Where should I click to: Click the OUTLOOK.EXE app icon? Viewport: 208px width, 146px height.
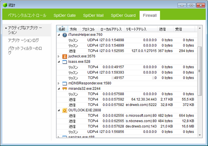pos(65,110)
